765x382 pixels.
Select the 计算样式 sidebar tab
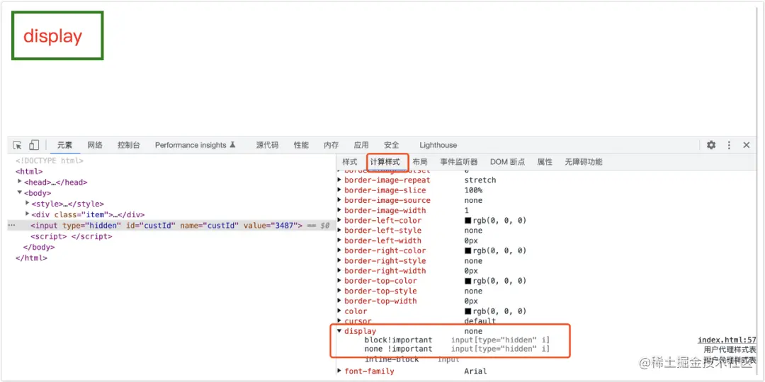385,162
